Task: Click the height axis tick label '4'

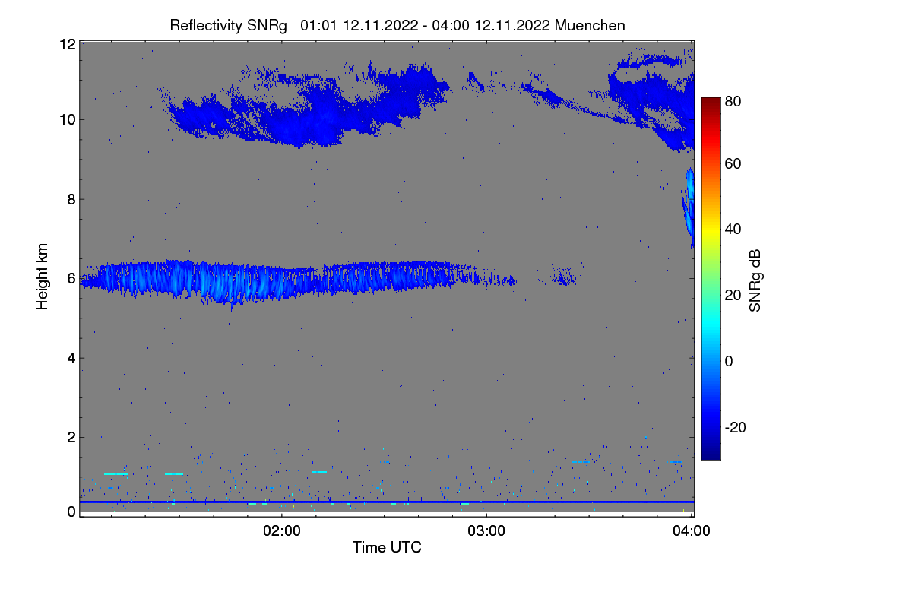Action: click(x=71, y=358)
